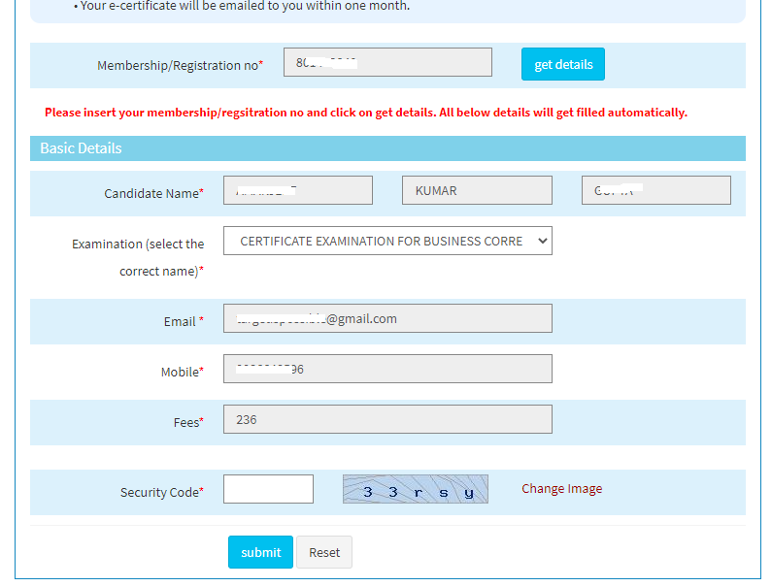The image size is (772, 587).
Task: Submit the certificate form
Action: (260, 552)
